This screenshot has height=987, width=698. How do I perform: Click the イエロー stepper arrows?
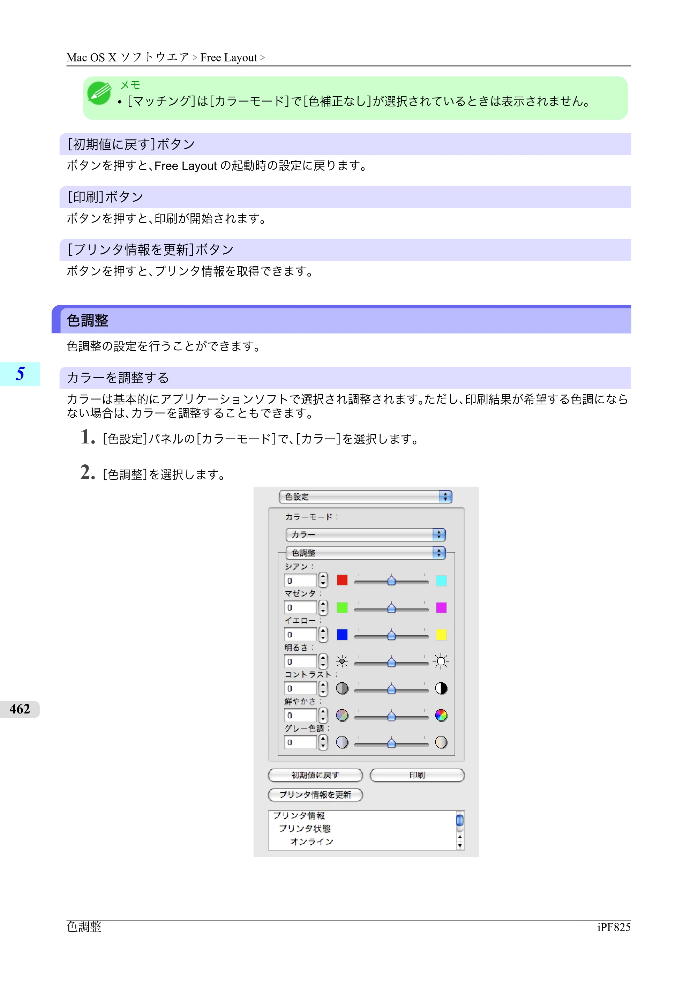click(x=323, y=635)
